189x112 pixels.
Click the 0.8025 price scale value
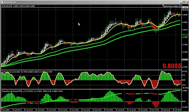[185, 22]
